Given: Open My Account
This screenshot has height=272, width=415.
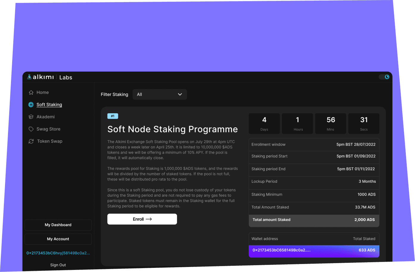Looking at the screenshot, I should tap(58, 239).
